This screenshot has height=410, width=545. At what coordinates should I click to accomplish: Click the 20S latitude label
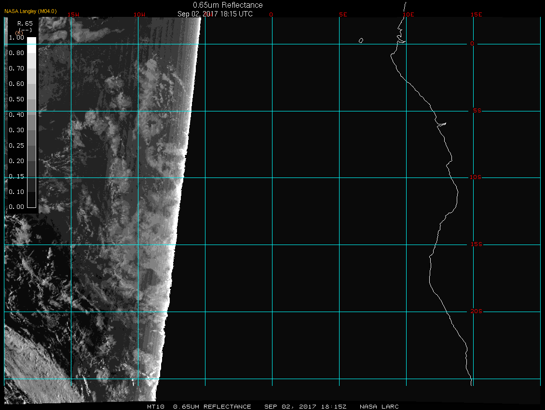[x=477, y=311]
